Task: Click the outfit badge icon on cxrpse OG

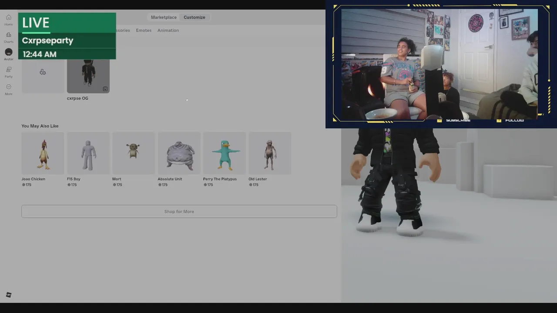Action: pyautogui.click(x=105, y=89)
